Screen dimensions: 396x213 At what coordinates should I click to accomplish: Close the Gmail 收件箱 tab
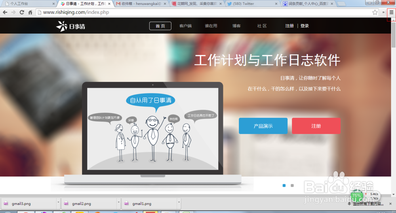165,4
